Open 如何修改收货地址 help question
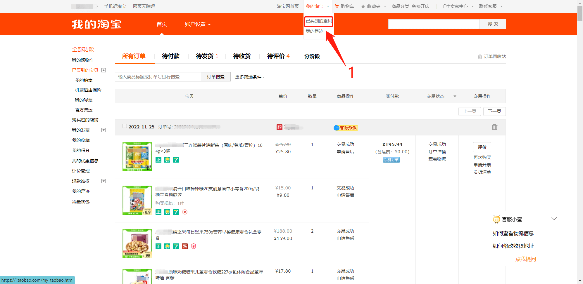The width and height of the screenshot is (583, 284). click(x=513, y=246)
